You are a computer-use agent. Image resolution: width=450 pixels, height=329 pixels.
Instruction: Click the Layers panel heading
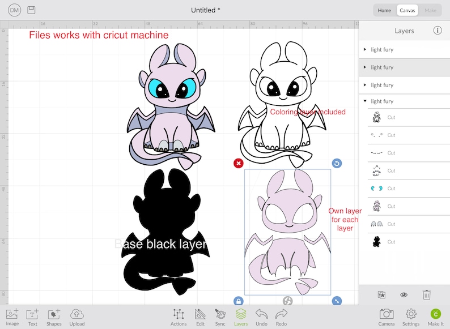pyautogui.click(x=404, y=31)
